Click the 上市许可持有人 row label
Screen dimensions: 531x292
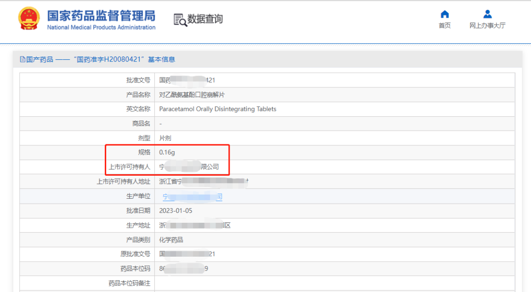[x=129, y=167]
